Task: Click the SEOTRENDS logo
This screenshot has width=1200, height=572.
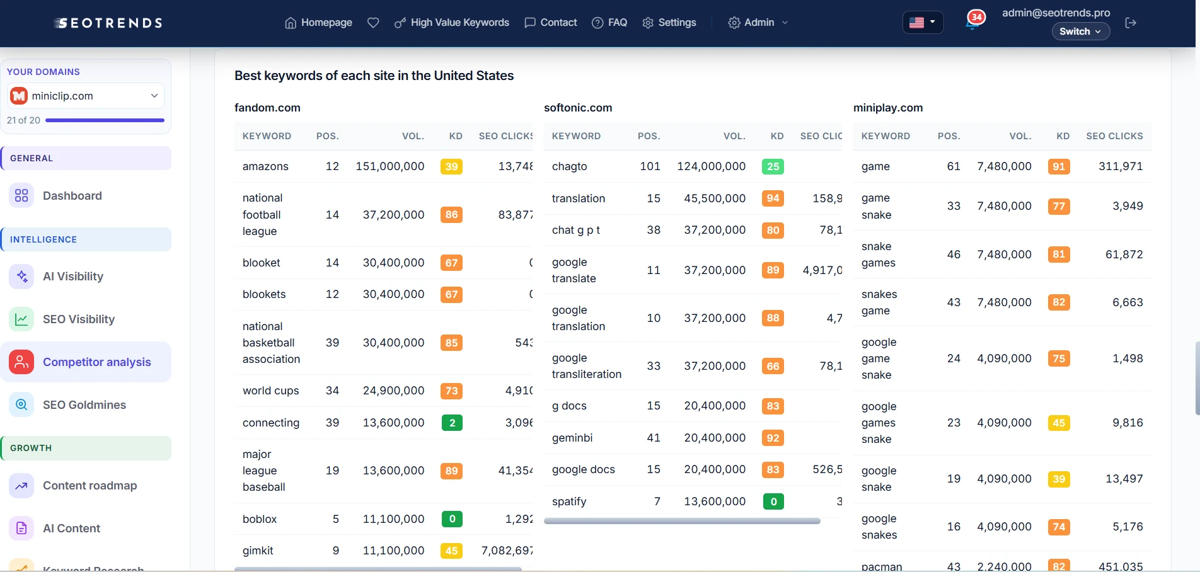Action: tap(108, 23)
